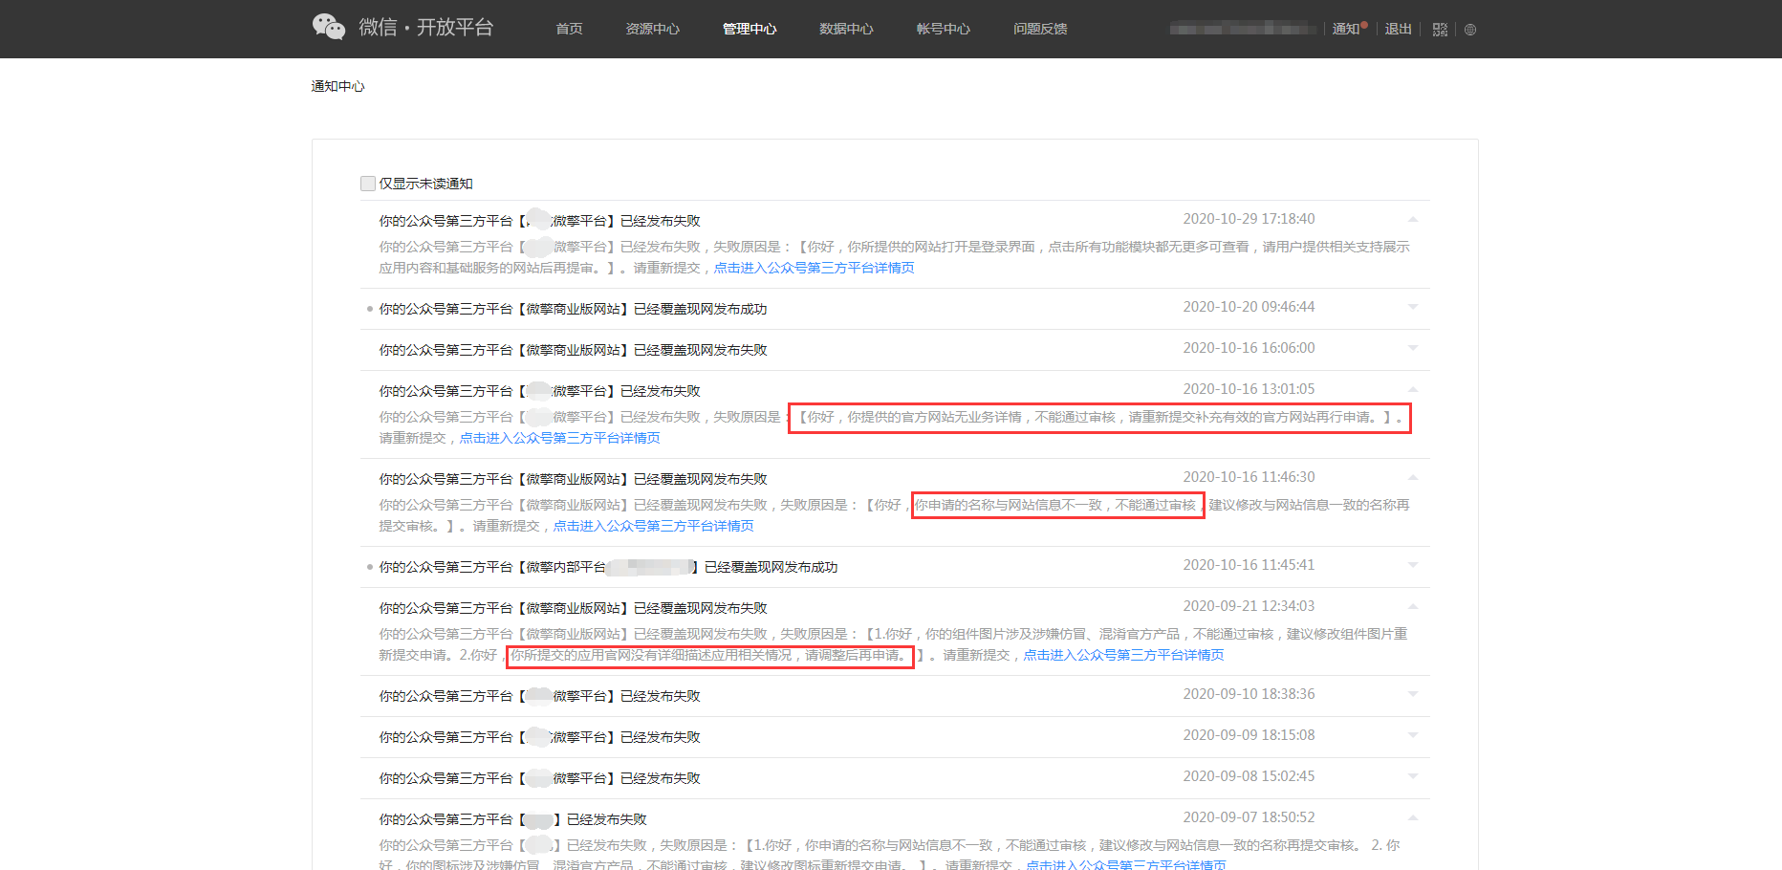Select 管理中心 in the navigation bar

[750, 29]
